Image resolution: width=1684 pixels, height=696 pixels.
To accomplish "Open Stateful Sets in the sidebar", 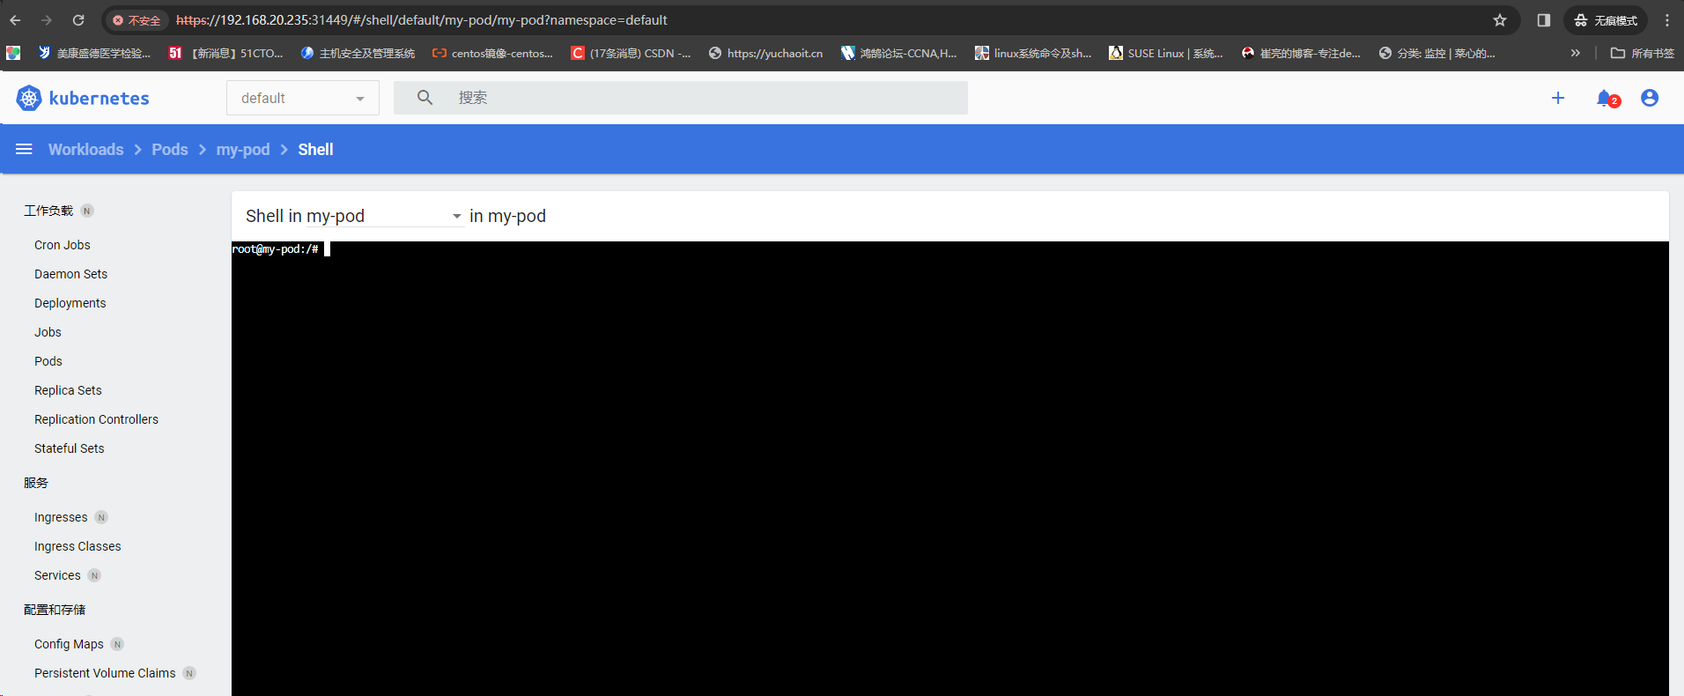I will (x=69, y=448).
